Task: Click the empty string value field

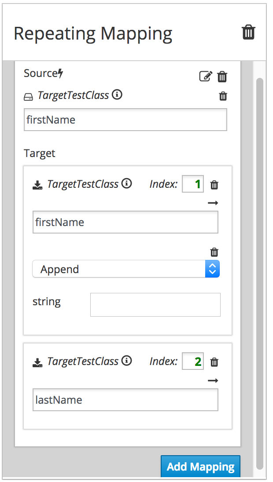Action: [x=155, y=304]
